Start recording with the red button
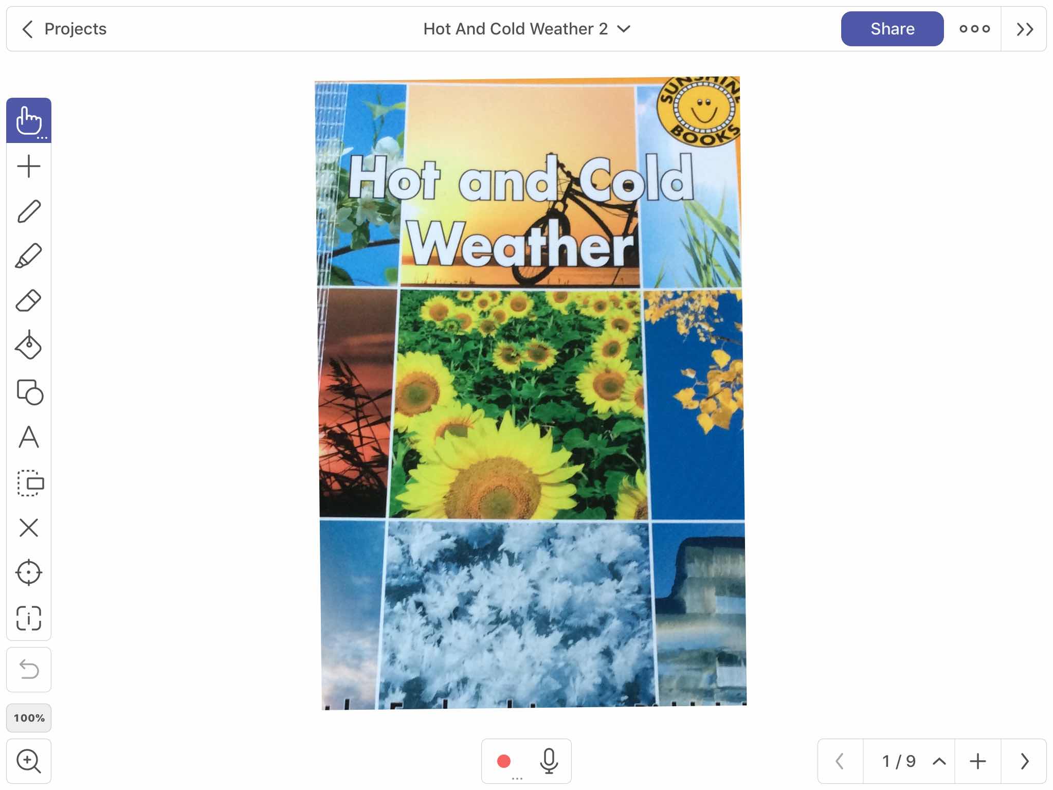Screen dimensions: 1053x790 coord(504,761)
